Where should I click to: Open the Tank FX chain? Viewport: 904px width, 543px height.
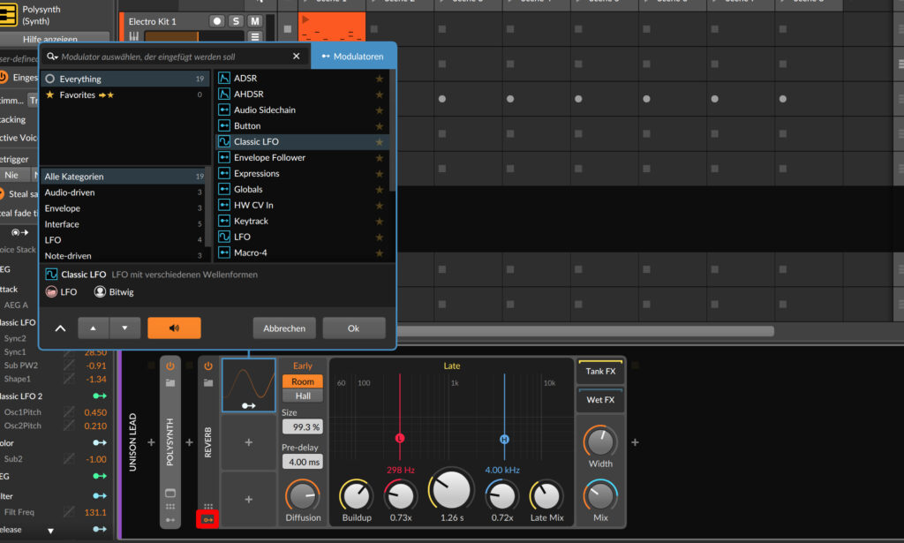600,372
